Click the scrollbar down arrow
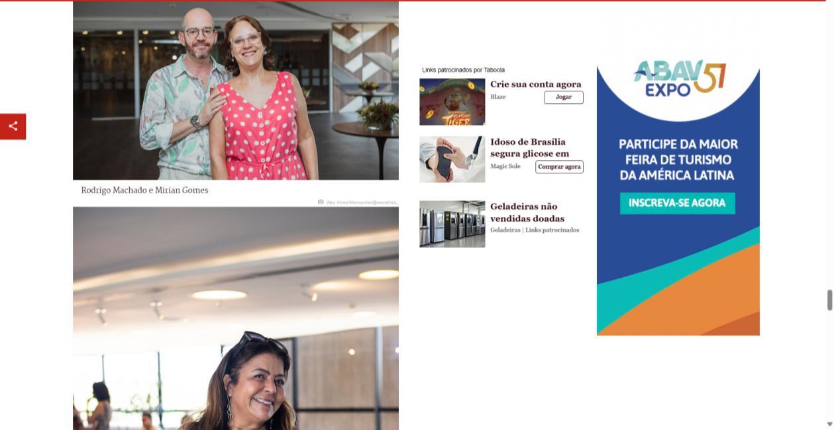Image resolution: width=834 pixels, height=430 pixels. point(829,424)
